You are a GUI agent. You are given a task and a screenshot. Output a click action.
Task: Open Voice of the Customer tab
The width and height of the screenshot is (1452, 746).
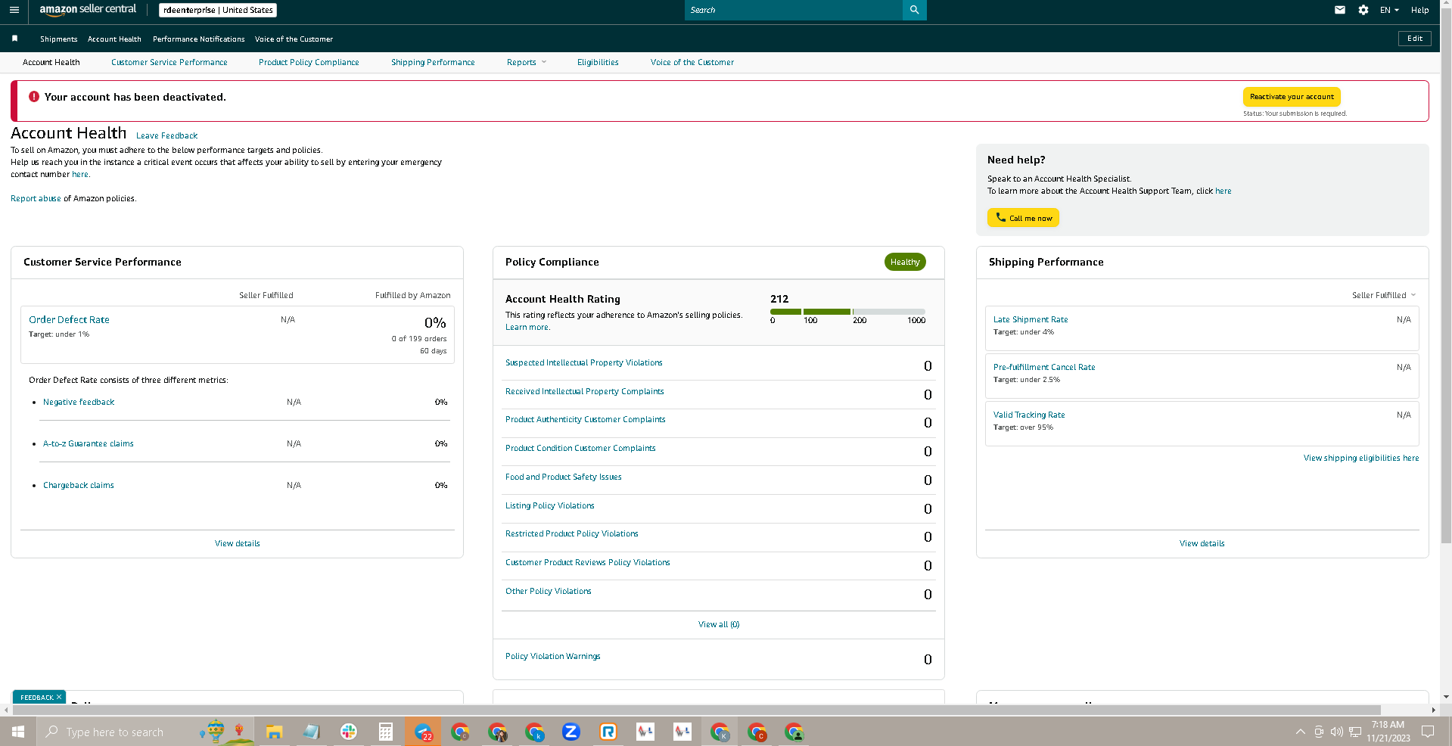[692, 62]
